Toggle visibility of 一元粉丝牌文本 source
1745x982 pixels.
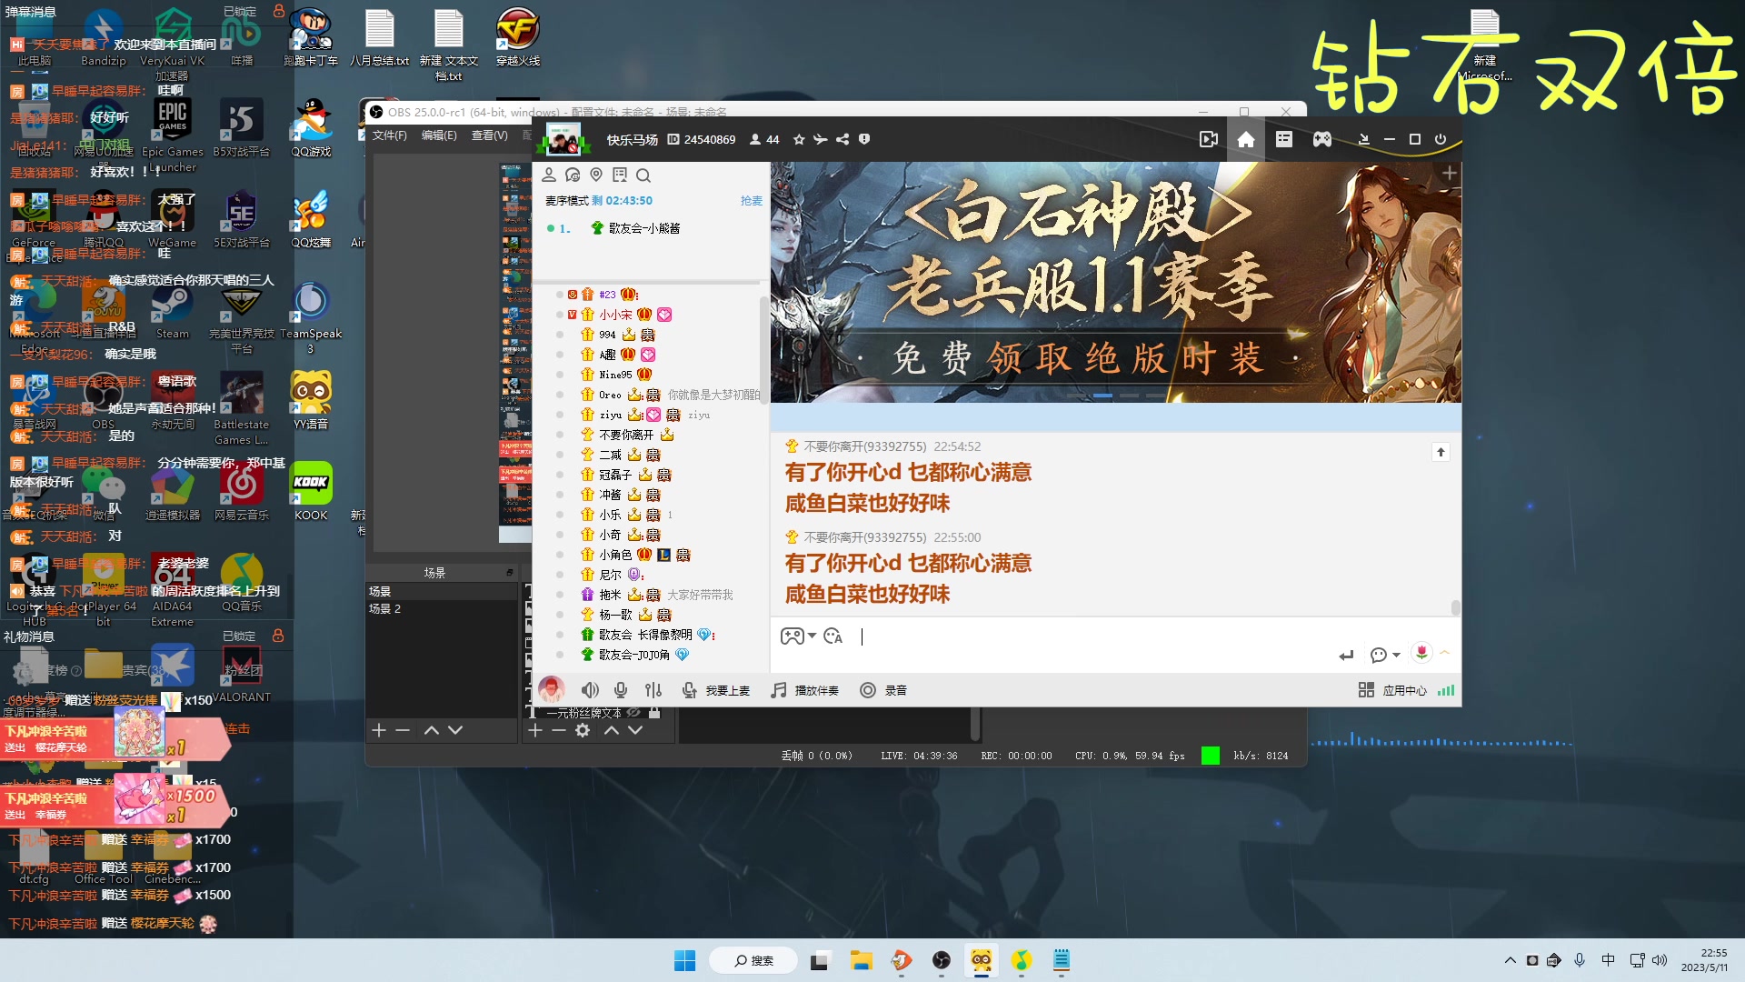[634, 713]
